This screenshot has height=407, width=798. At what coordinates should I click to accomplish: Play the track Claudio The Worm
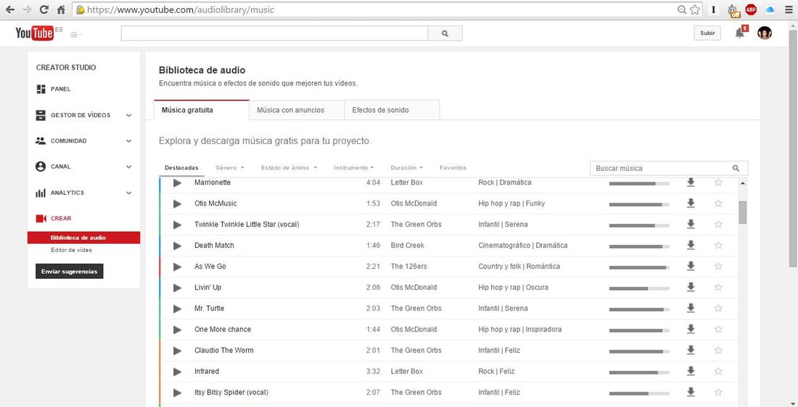coord(177,351)
